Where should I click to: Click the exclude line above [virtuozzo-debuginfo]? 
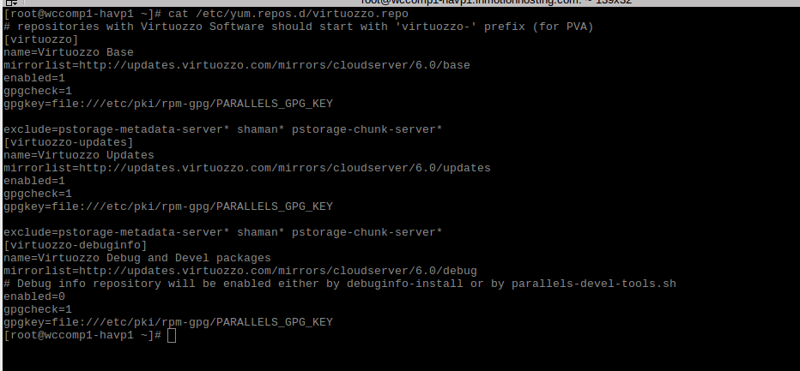pos(223,232)
